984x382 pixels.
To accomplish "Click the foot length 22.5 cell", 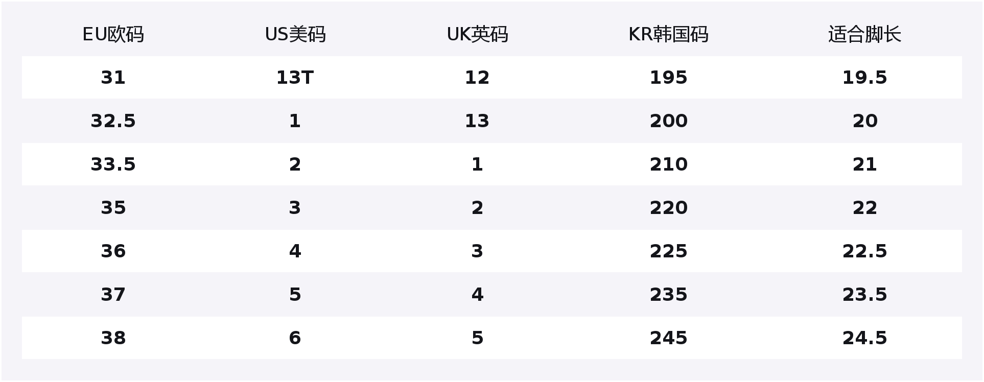I will pyautogui.click(x=864, y=251).
